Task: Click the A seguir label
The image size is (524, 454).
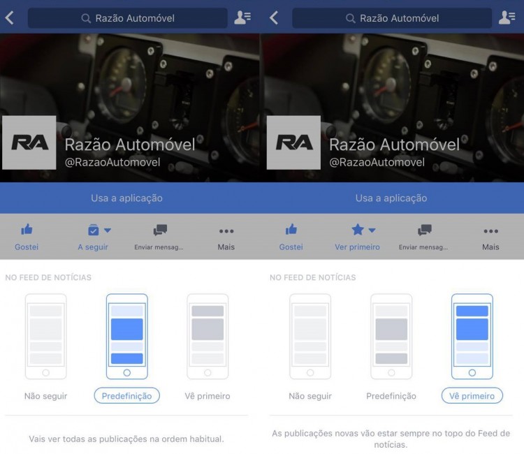Action: click(93, 247)
